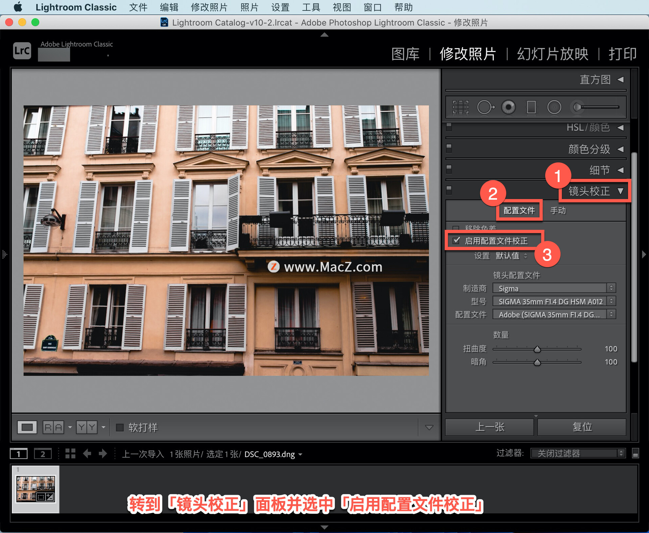Switch to the Manual tab
This screenshot has width=649, height=533.
[x=558, y=211]
